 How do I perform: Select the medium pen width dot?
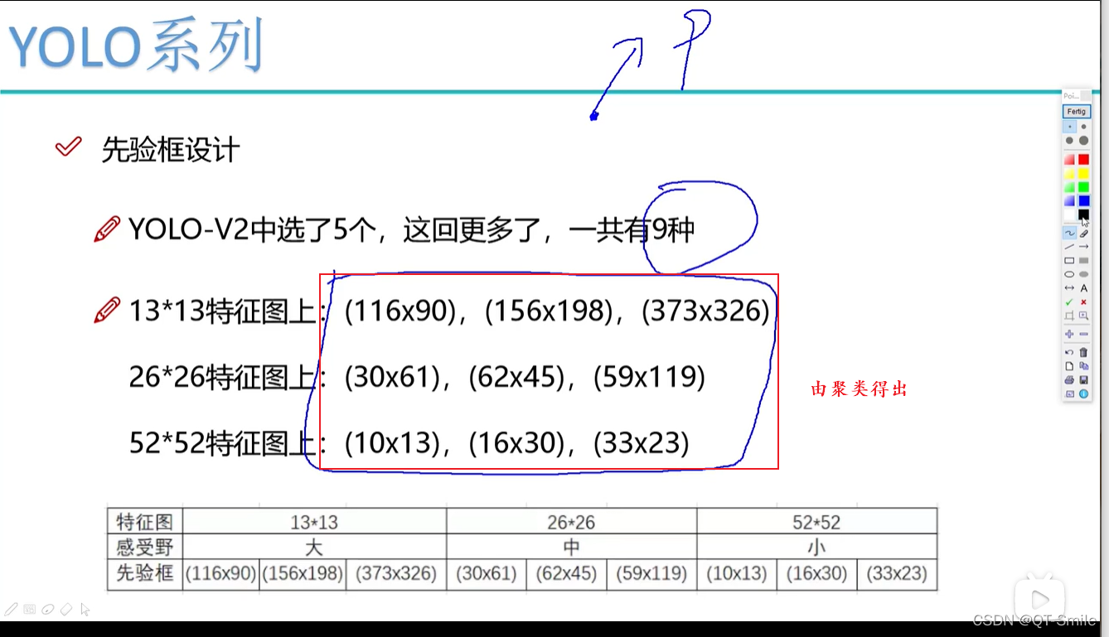tap(1069, 140)
